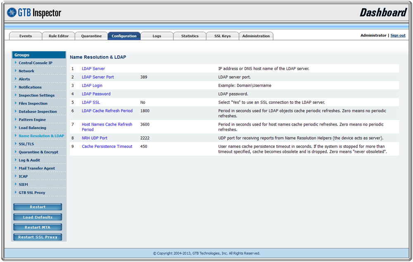Click the arrow icon beside GTB SSL Proxy
The height and width of the screenshot is (262, 413).
coord(16,192)
